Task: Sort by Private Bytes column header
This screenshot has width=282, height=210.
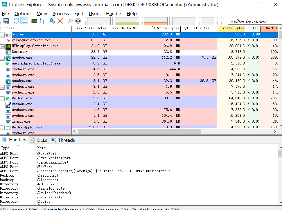Action: 231,28
